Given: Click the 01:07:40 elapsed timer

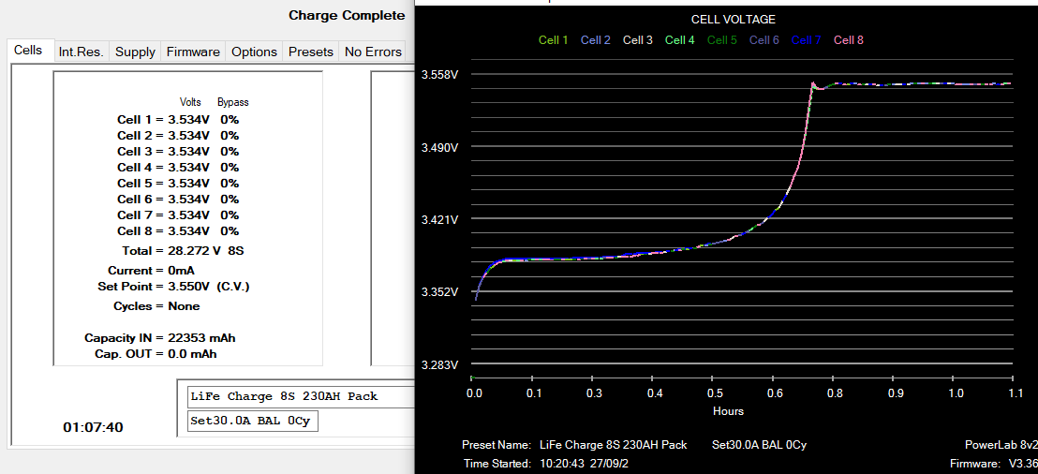Looking at the screenshot, I should 93,427.
